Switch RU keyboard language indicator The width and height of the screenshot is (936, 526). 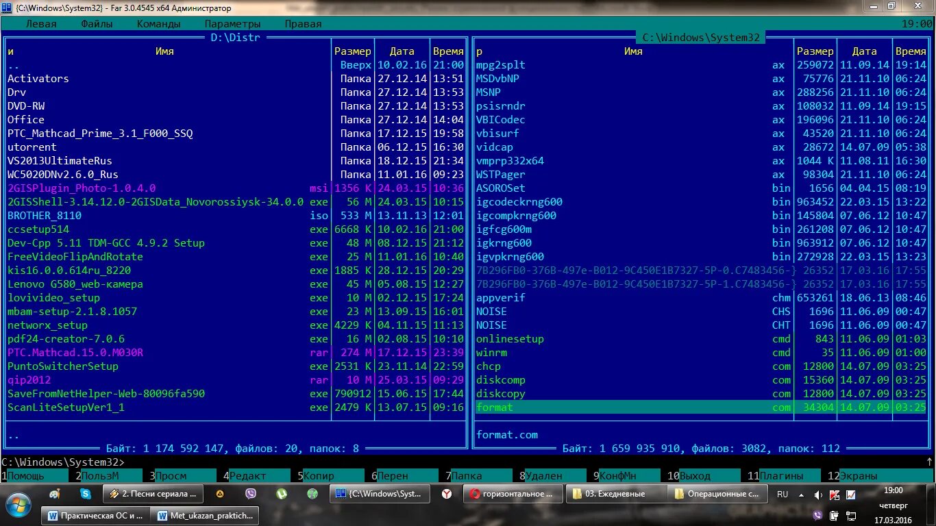[783, 494]
